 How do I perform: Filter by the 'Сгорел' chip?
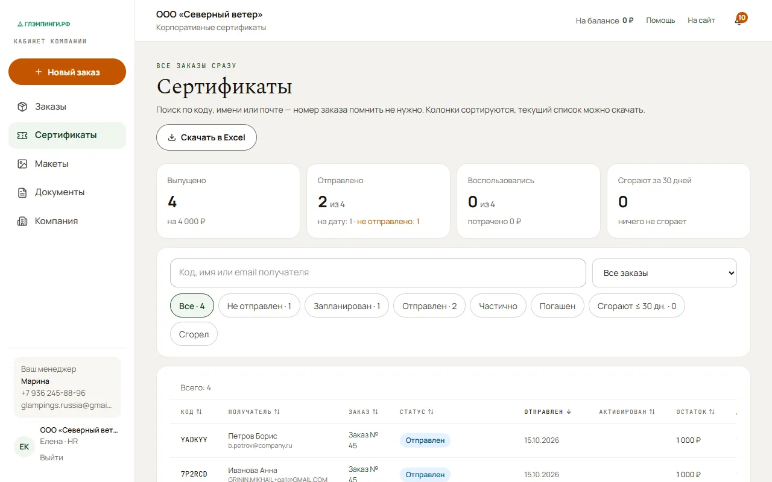(194, 334)
